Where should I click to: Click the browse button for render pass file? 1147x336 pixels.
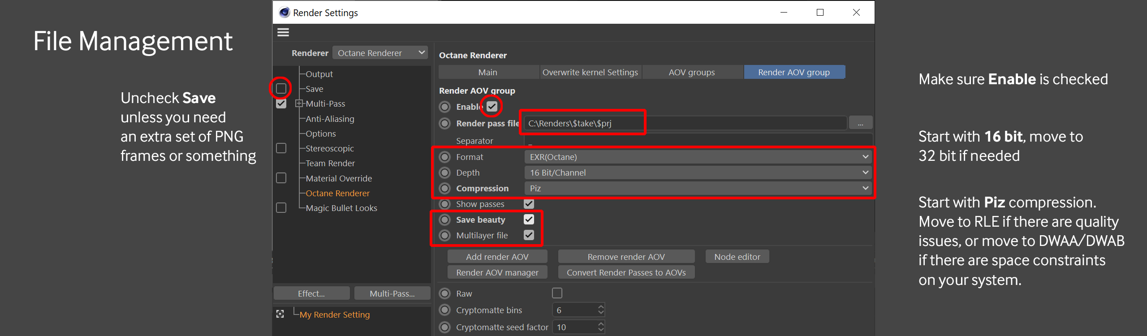tap(860, 123)
